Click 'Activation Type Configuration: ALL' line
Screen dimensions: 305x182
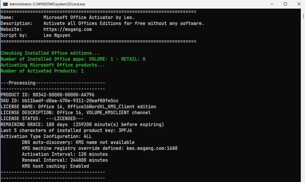pyautogui.click(x=46, y=136)
